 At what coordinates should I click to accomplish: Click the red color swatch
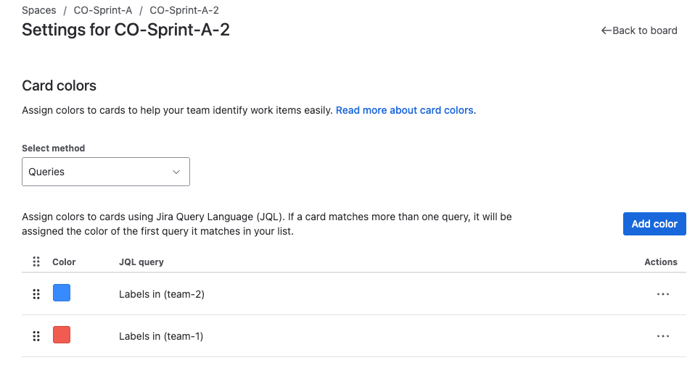pyautogui.click(x=62, y=335)
